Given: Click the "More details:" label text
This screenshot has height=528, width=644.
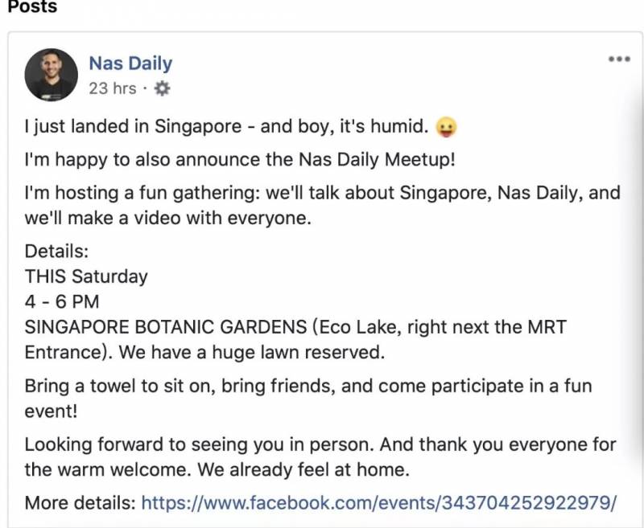Looking at the screenshot, I should [x=80, y=503].
